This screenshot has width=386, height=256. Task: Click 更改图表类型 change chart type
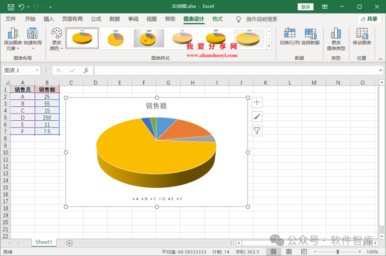(336, 39)
